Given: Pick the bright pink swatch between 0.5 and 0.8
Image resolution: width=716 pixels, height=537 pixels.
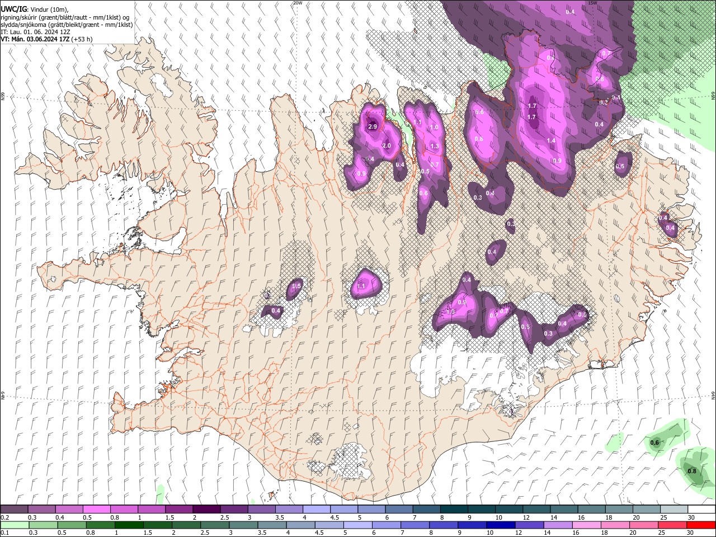Looking at the screenshot, I should click(x=97, y=510).
